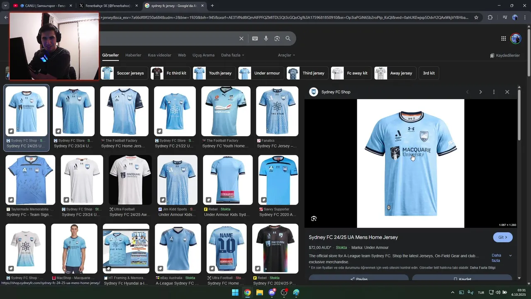Viewport: 531px width, 299px height.
Task: Open OBS Studio from the taskbar
Action: (284, 292)
